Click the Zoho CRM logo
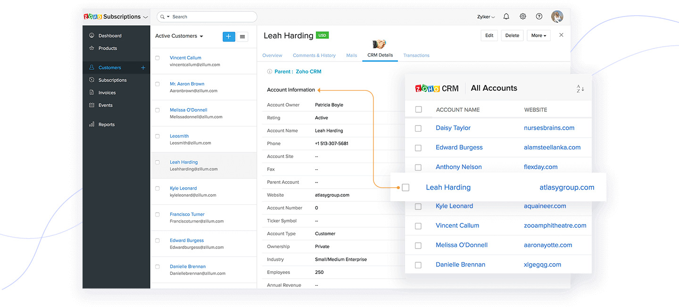 437,88
